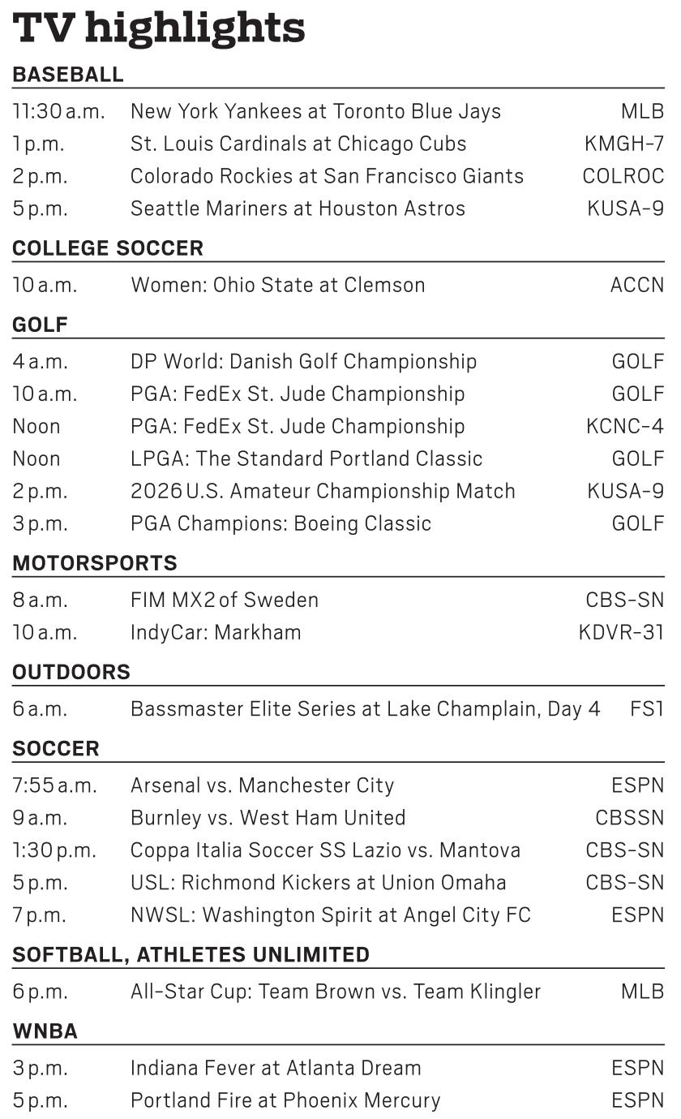Click the COLROC channel label
This screenshot has height=1119, width=681.
coord(623,176)
